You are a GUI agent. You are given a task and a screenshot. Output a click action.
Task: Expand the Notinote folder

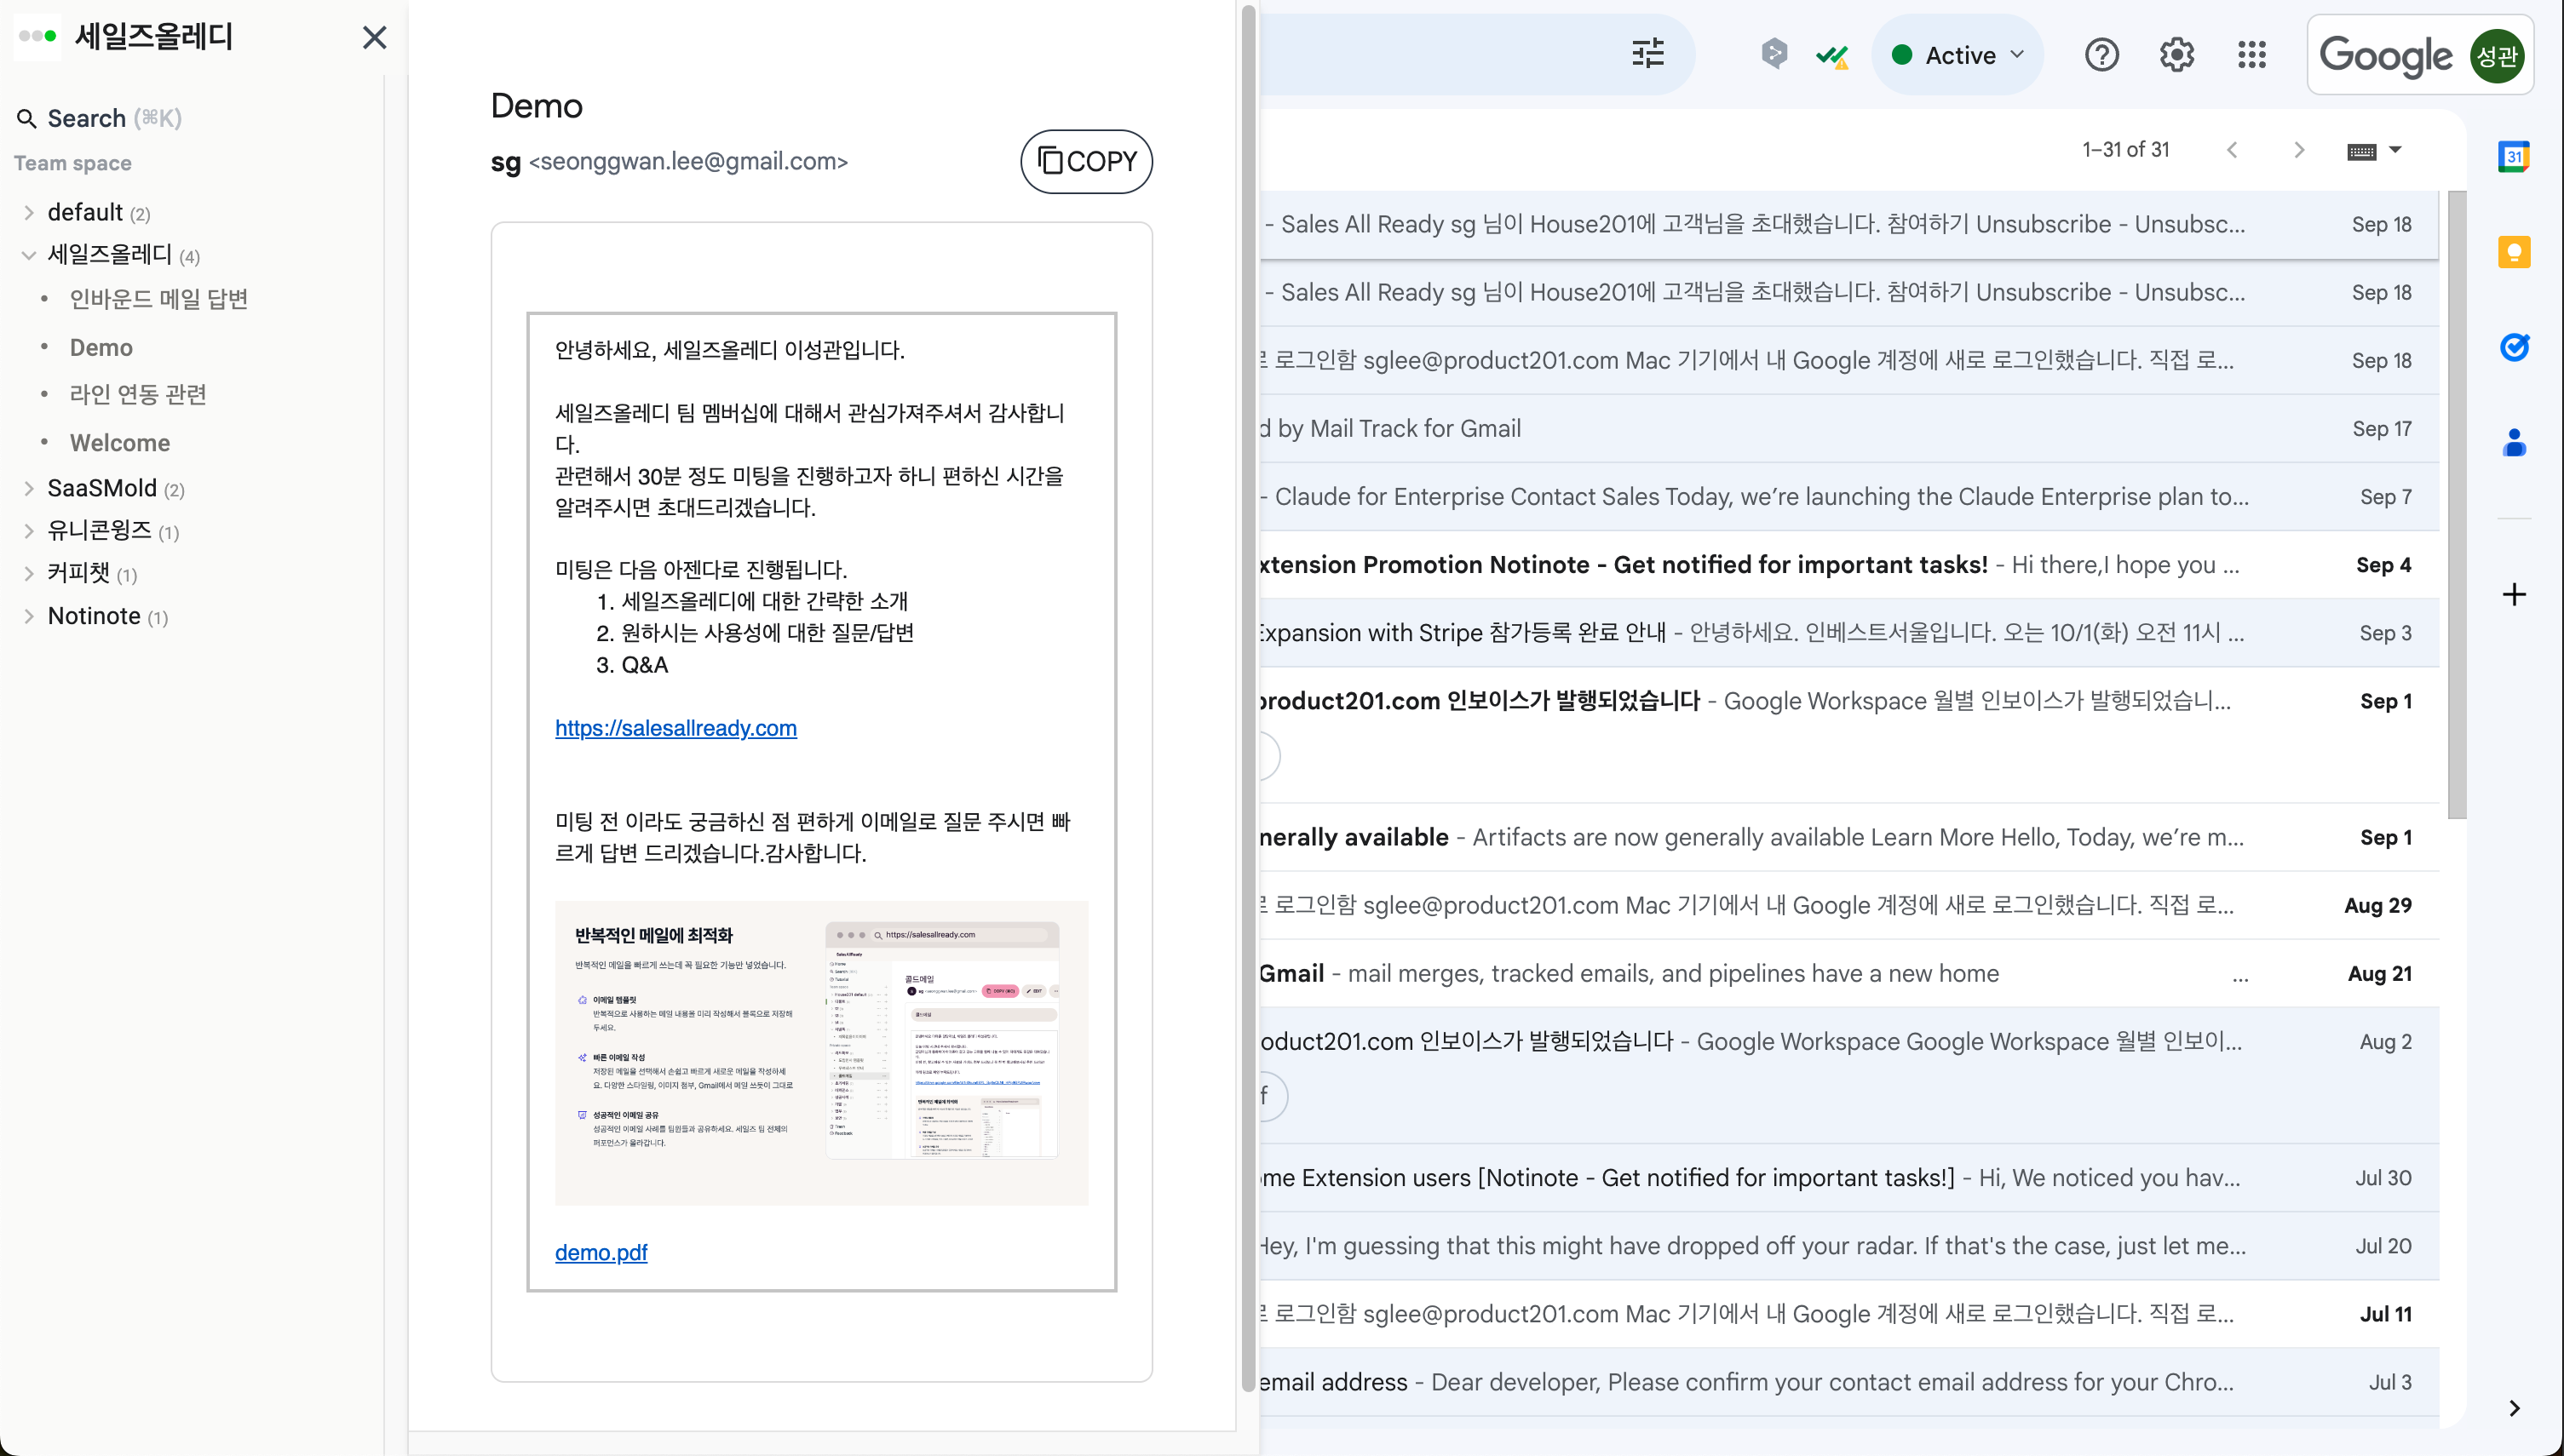tap(29, 616)
